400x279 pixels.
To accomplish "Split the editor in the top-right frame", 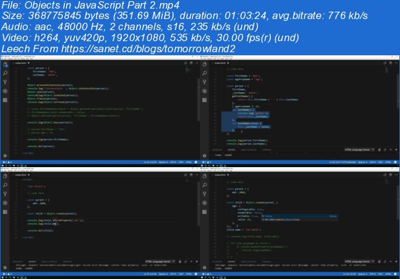I will 391,63.
